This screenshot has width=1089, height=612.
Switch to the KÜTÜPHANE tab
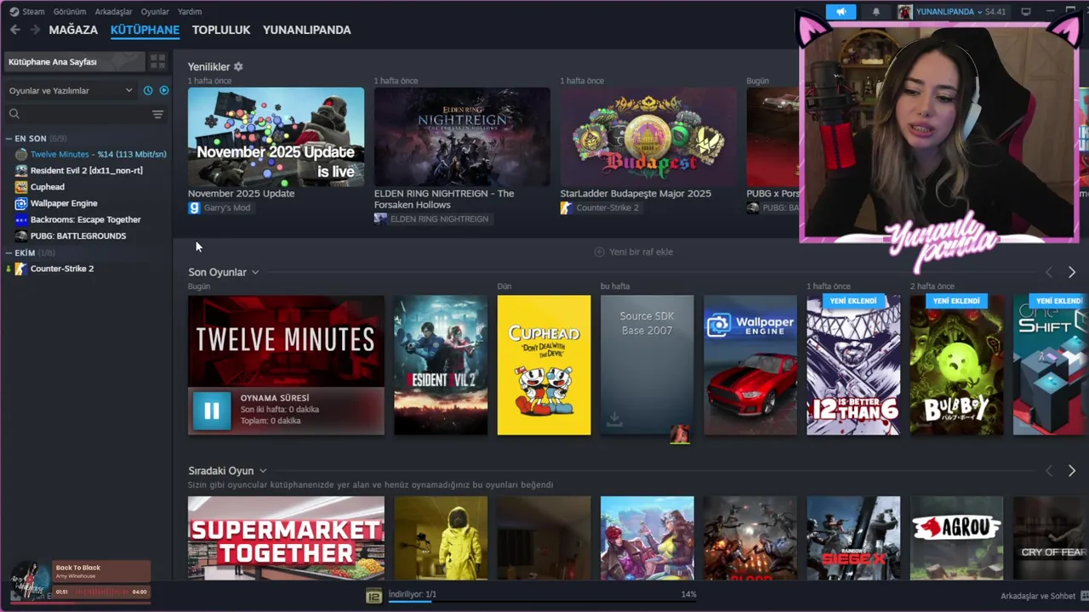tap(145, 30)
